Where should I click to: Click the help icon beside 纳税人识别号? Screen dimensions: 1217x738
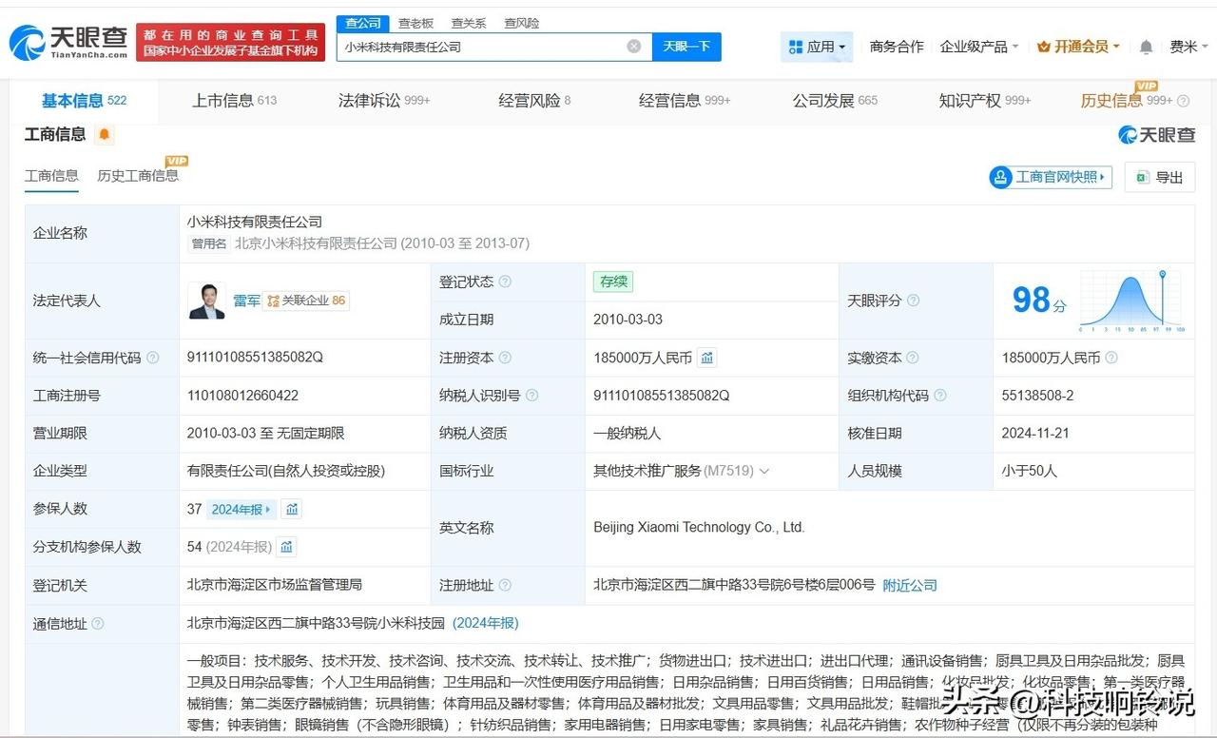point(531,396)
